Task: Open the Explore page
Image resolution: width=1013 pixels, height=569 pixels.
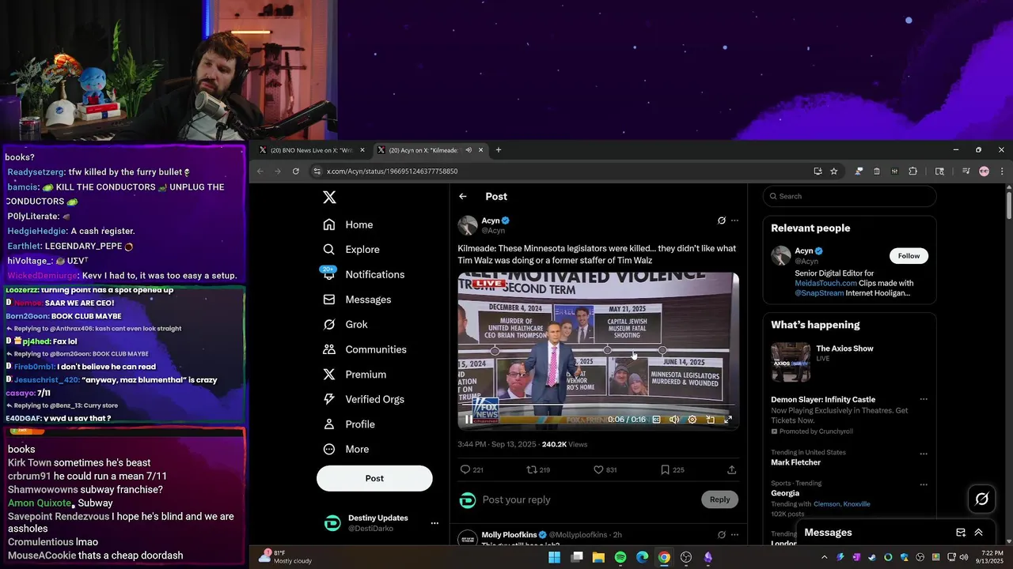Action: coord(351,249)
